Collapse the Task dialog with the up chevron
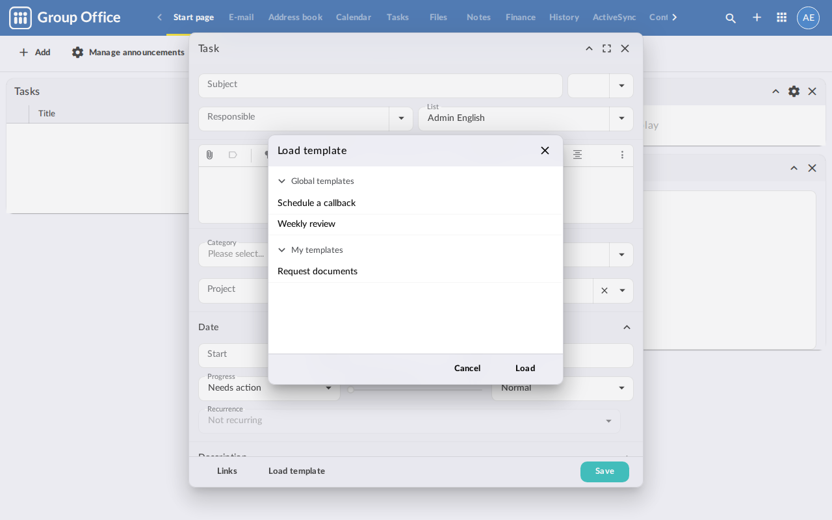Image resolution: width=832 pixels, height=520 pixels. coord(589,49)
